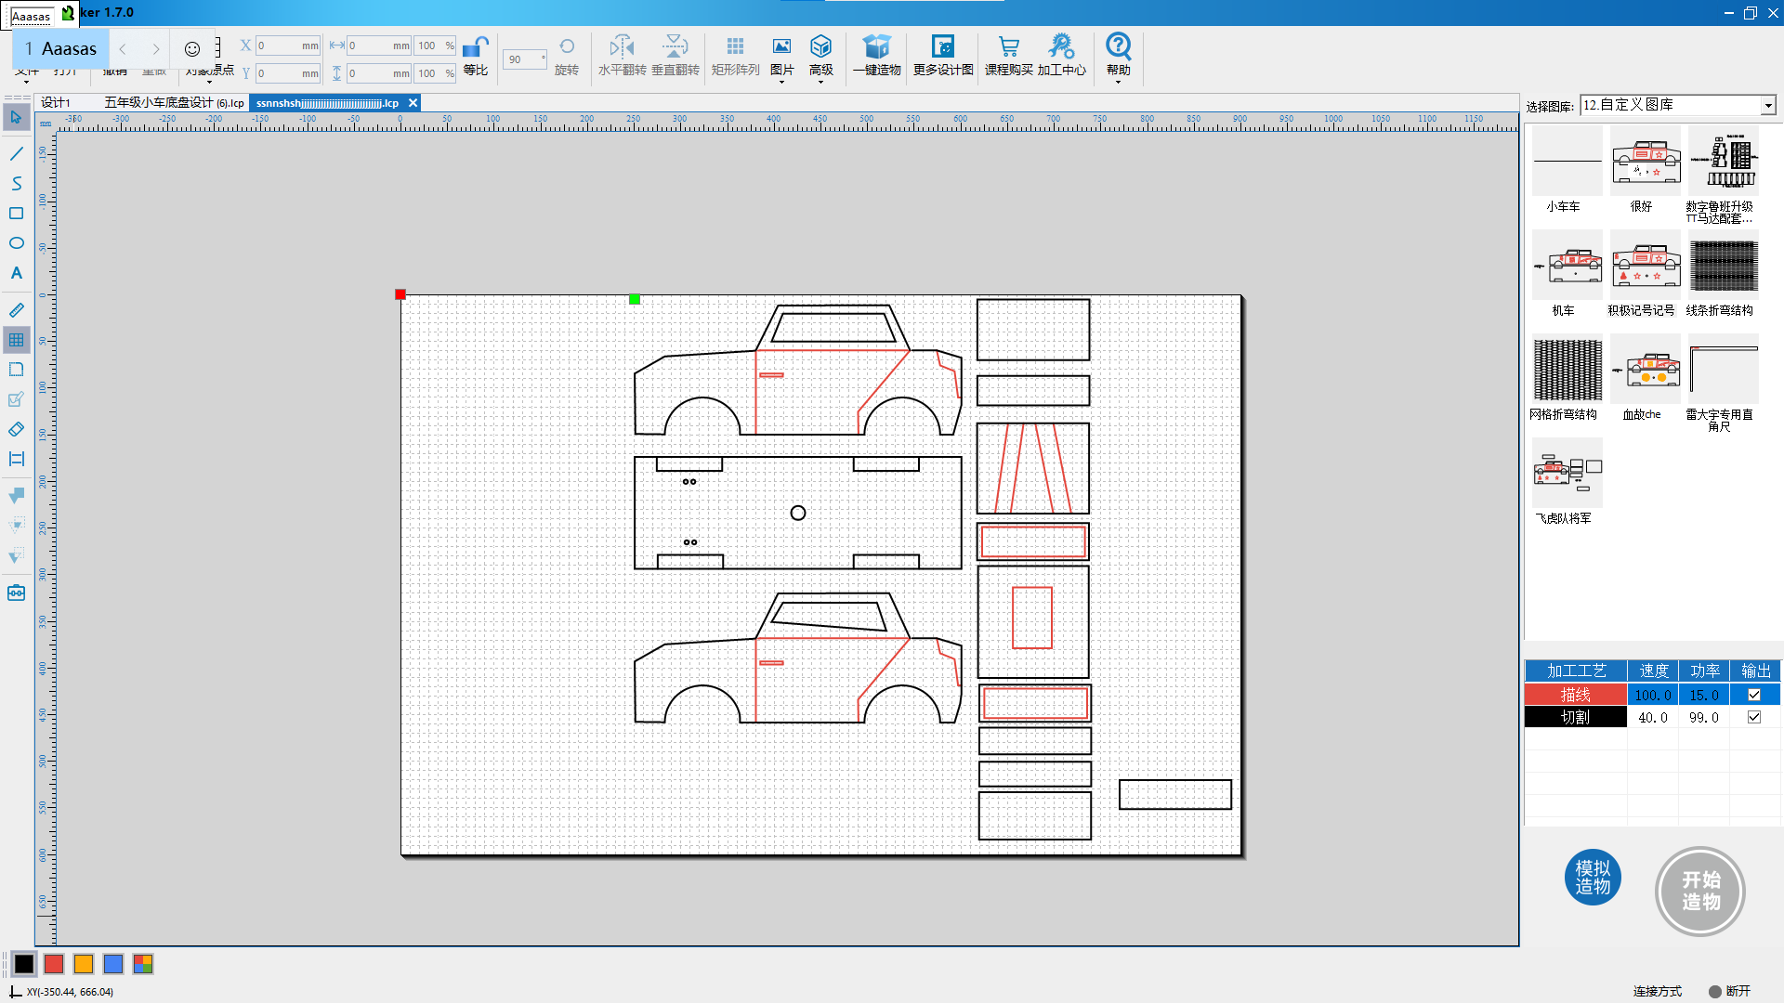Click the width dimension input field

tap(379, 46)
